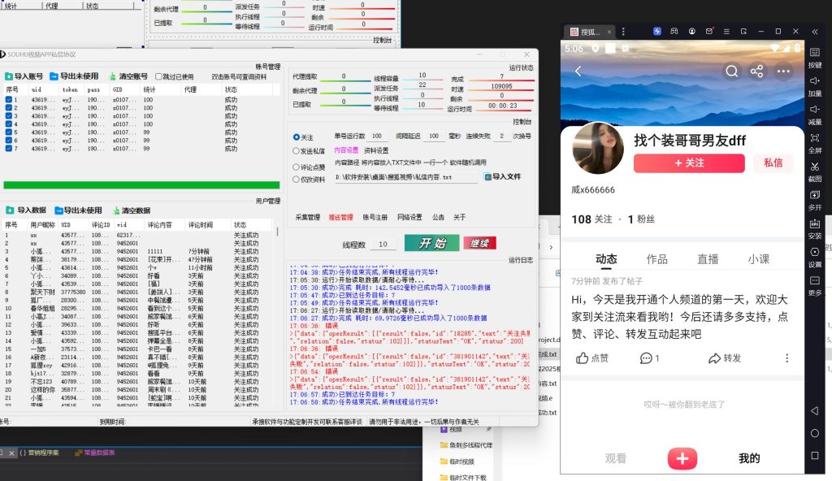Tap the 转发 forward icon on the post
832x481 pixels.
pos(715,358)
